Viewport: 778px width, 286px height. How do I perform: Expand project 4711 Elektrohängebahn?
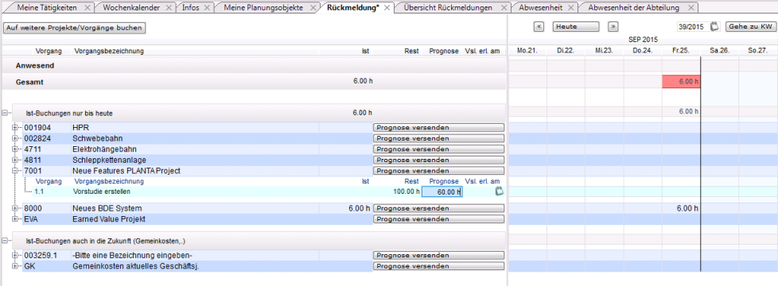click(x=15, y=149)
